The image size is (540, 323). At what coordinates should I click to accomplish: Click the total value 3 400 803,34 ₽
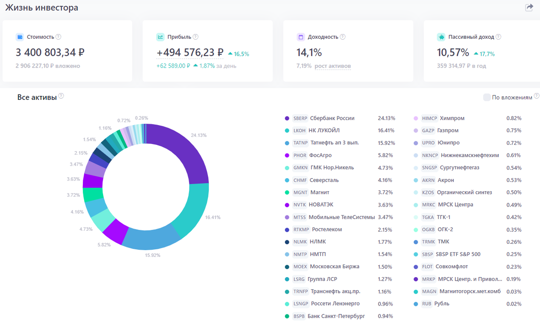pyautogui.click(x=50, y=53)
